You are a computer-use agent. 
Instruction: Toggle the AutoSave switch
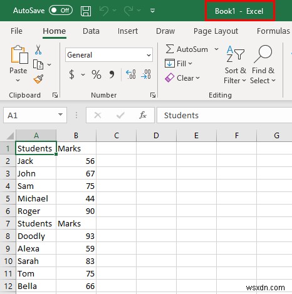(x=61, y=11)
